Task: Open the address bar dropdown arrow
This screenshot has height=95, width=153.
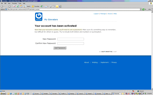Action: [x=141, y=9]
